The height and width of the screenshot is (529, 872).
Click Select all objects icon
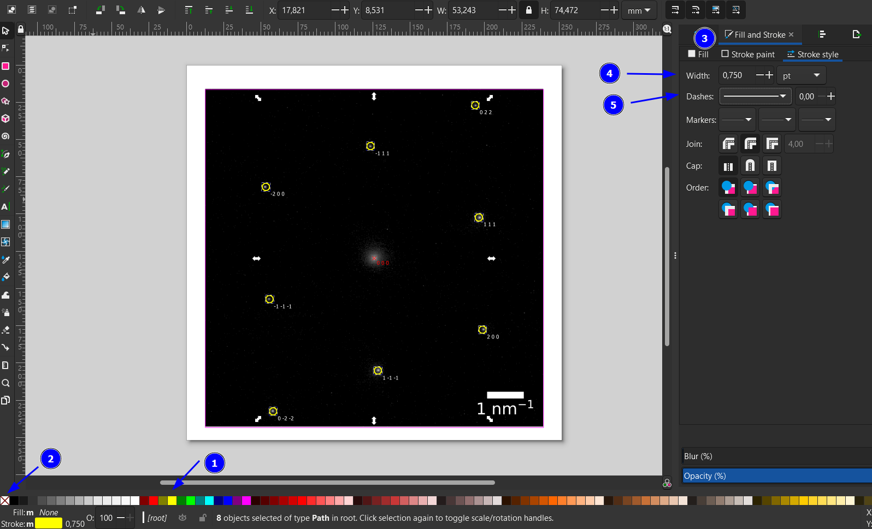pyautogui.click(x=11, y=10)
